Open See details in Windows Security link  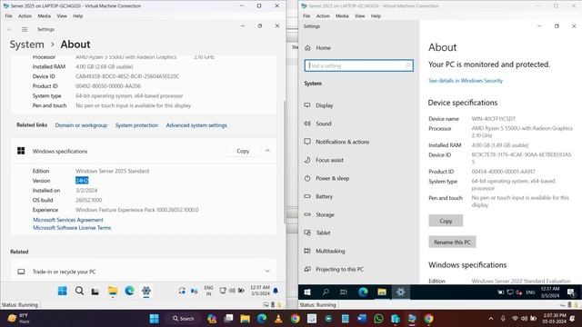[x=466, y=81]
